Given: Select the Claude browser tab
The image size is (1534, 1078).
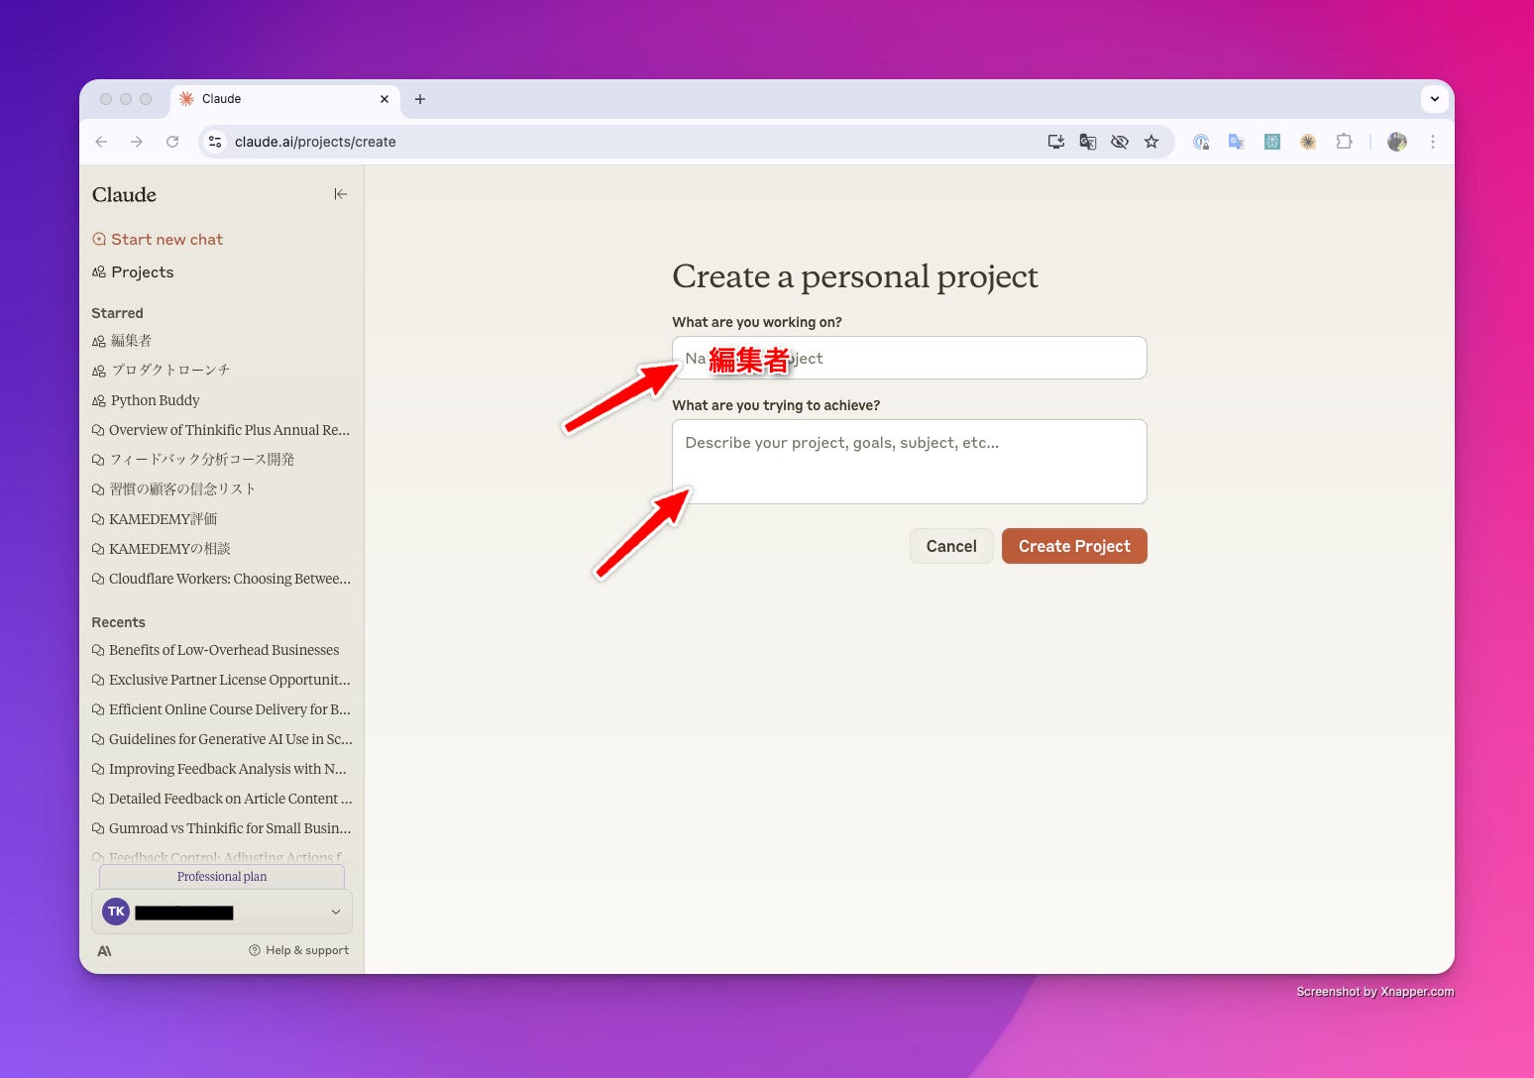Looking at the screenshot, I should tap(284, 99).
